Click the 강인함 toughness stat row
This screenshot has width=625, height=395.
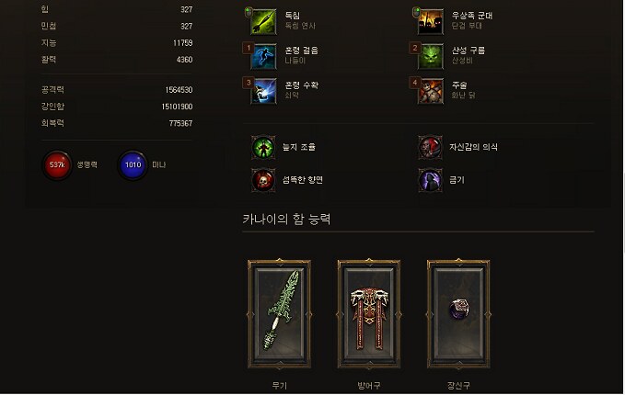117,107
